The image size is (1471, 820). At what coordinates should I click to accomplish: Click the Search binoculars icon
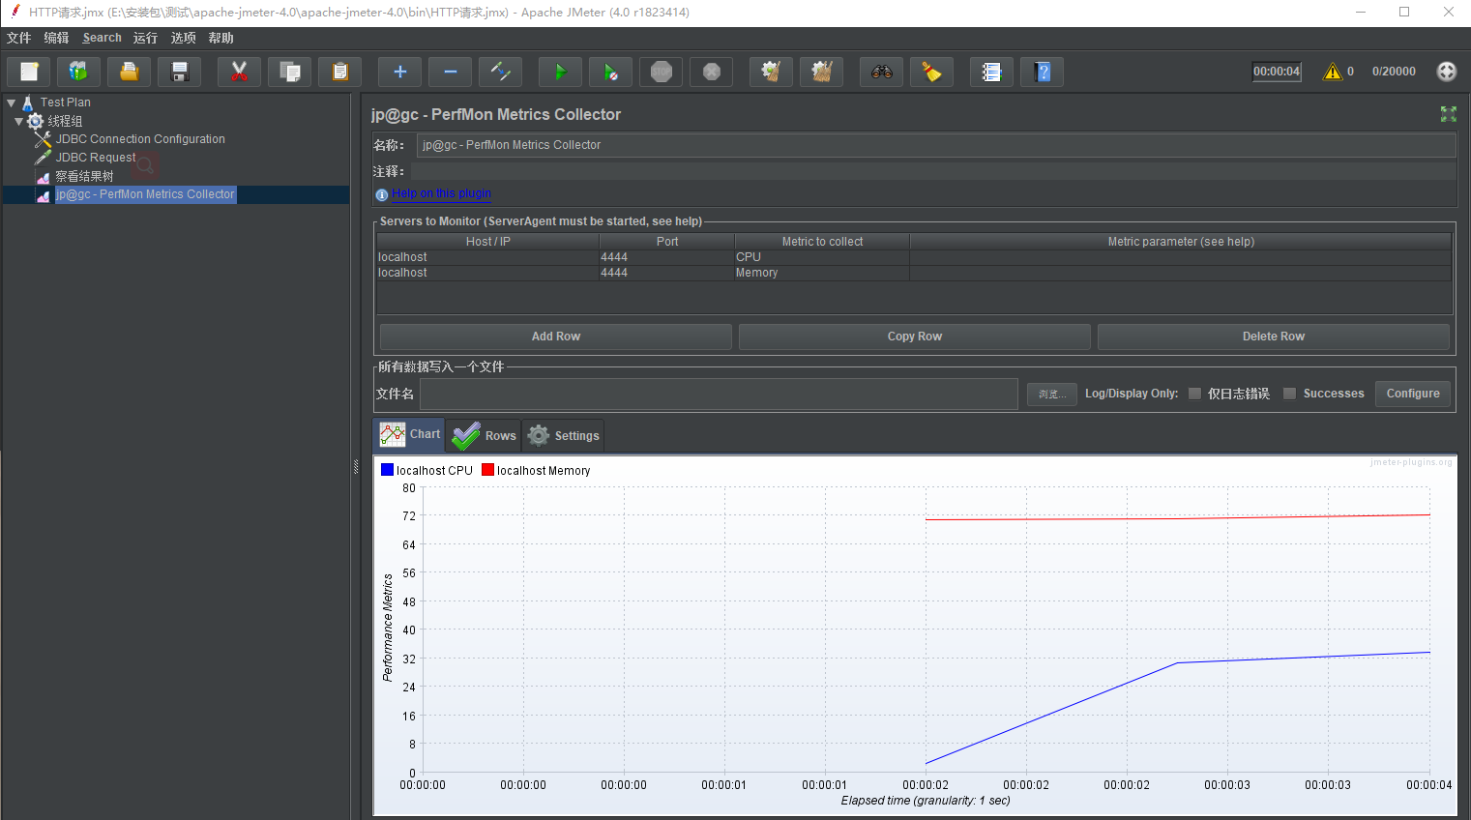(881, 73)
